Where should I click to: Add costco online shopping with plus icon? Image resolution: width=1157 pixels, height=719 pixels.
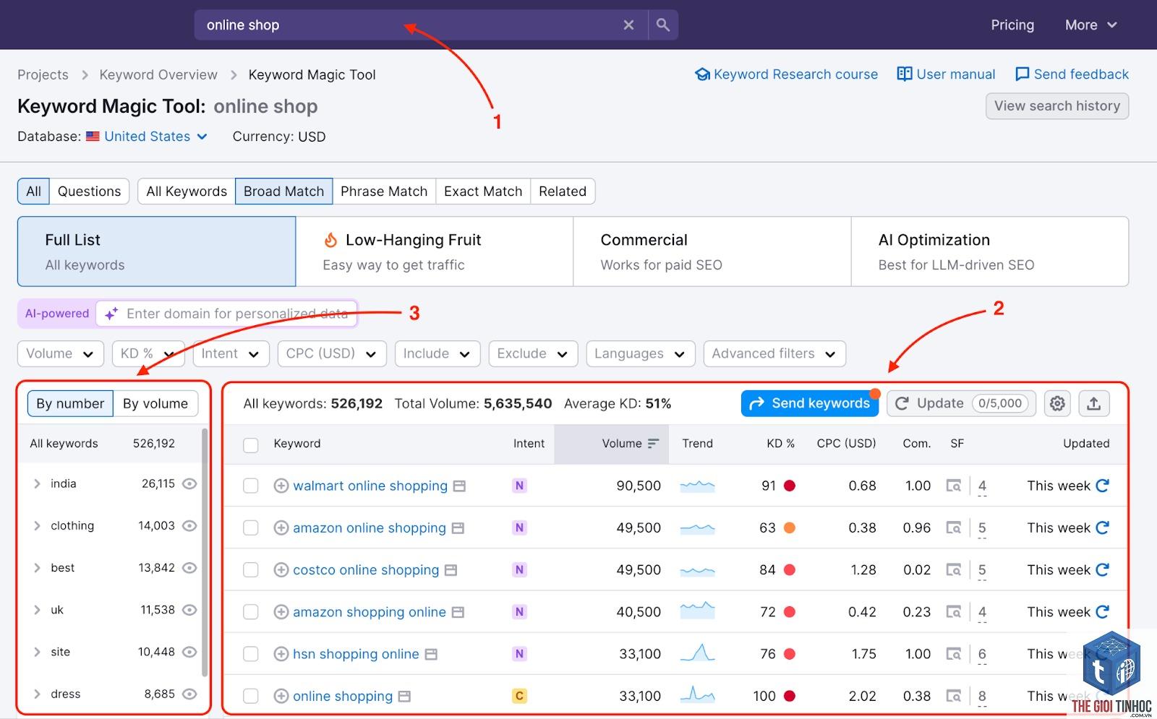point(281,569)
